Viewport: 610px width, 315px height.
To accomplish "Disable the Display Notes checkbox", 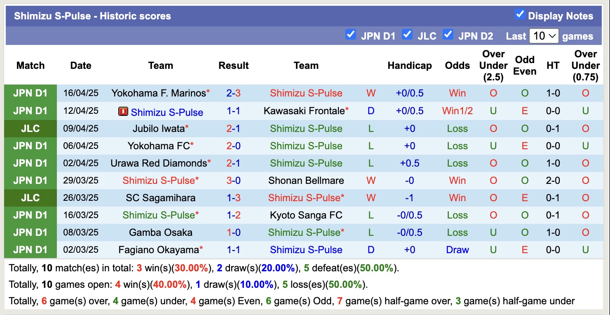I will tap(520, 14).
